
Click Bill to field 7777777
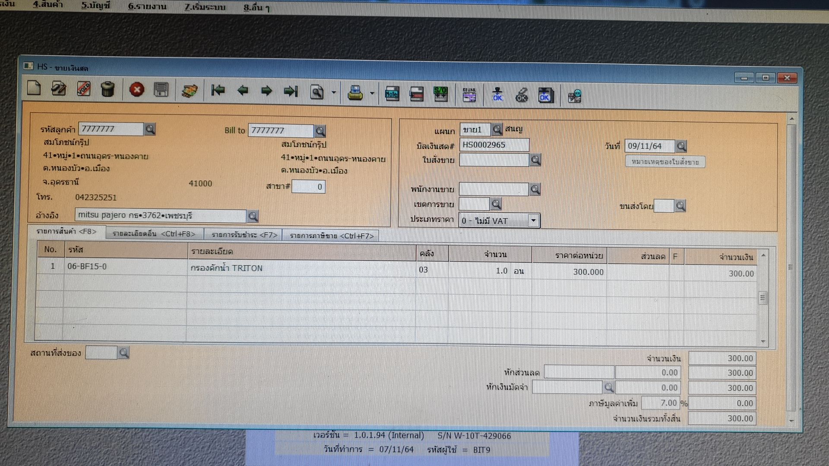pyautogui.click(x=281, y=131)
